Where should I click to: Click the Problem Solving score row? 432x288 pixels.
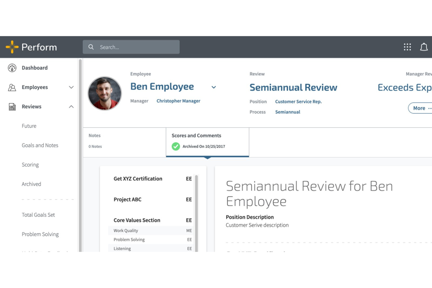tap(151, 240)
